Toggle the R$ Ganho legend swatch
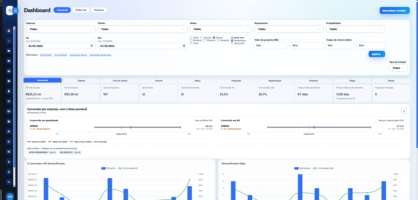 103,168
